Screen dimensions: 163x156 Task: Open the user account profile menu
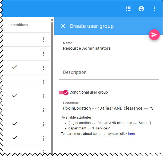141,9
